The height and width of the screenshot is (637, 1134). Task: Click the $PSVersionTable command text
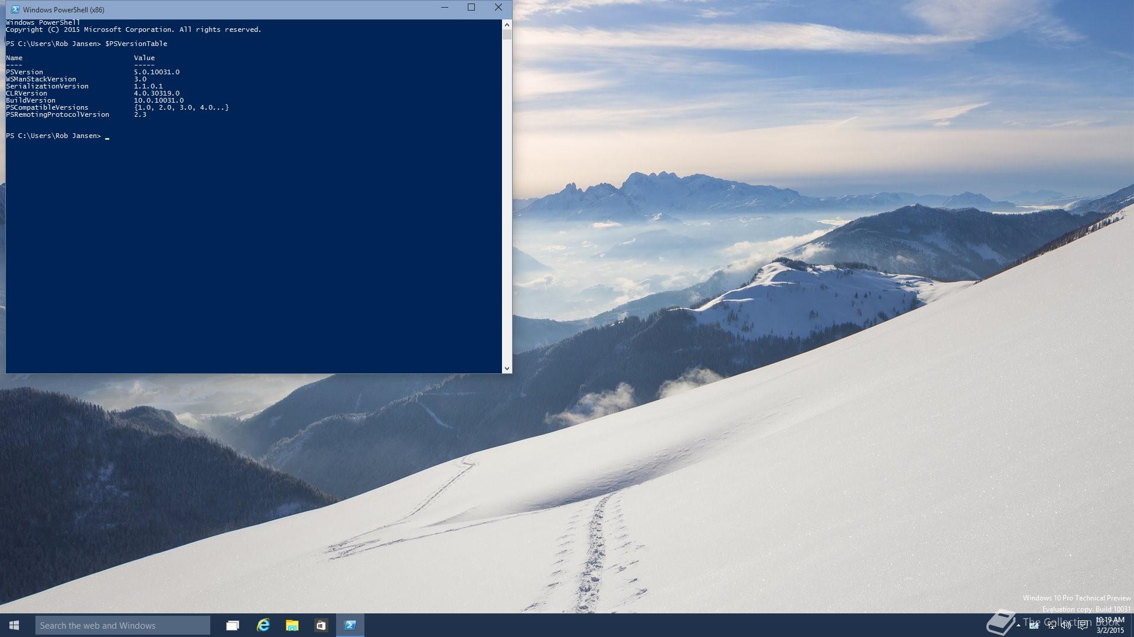coord(136,44)
